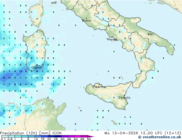The height and width of the screenshot is (140, 182).
Task: Pick legend swatch between 2 and 5
Action: coord(25,136)
